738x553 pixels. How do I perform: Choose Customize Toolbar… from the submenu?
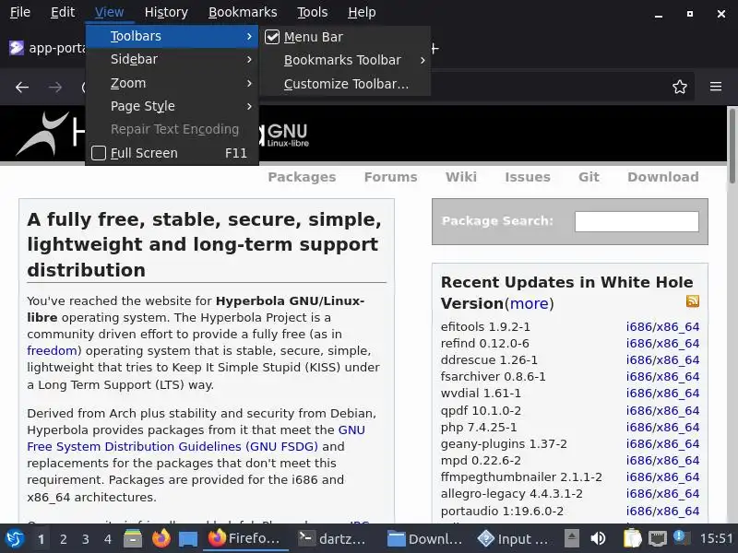point(345,84)
